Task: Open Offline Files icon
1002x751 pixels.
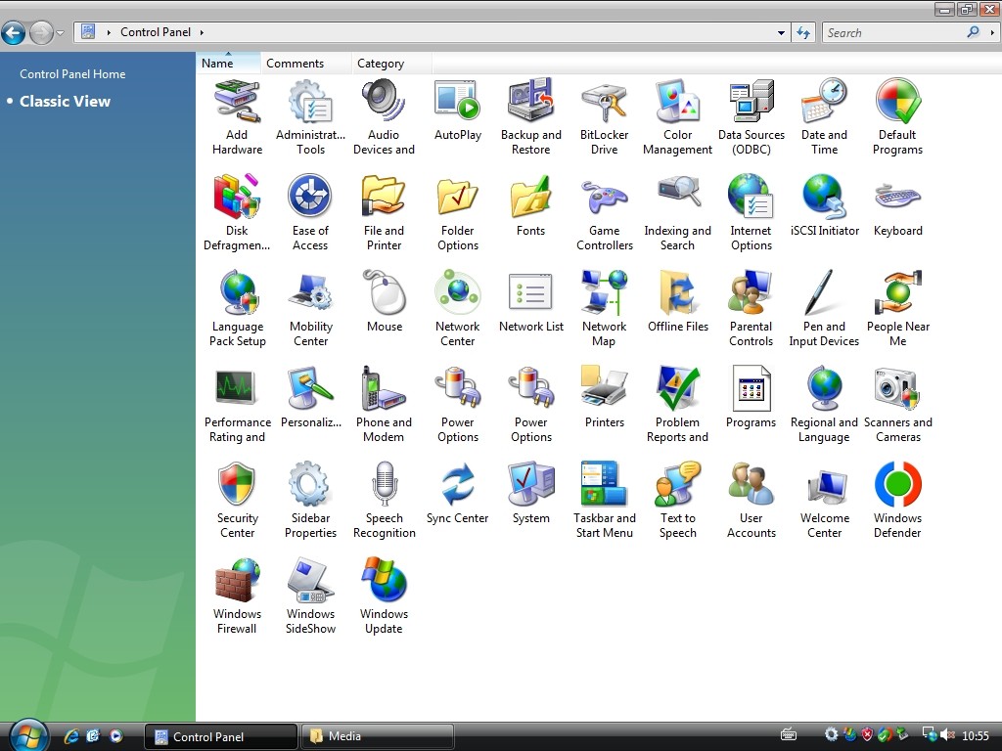Action: (677, 292)
